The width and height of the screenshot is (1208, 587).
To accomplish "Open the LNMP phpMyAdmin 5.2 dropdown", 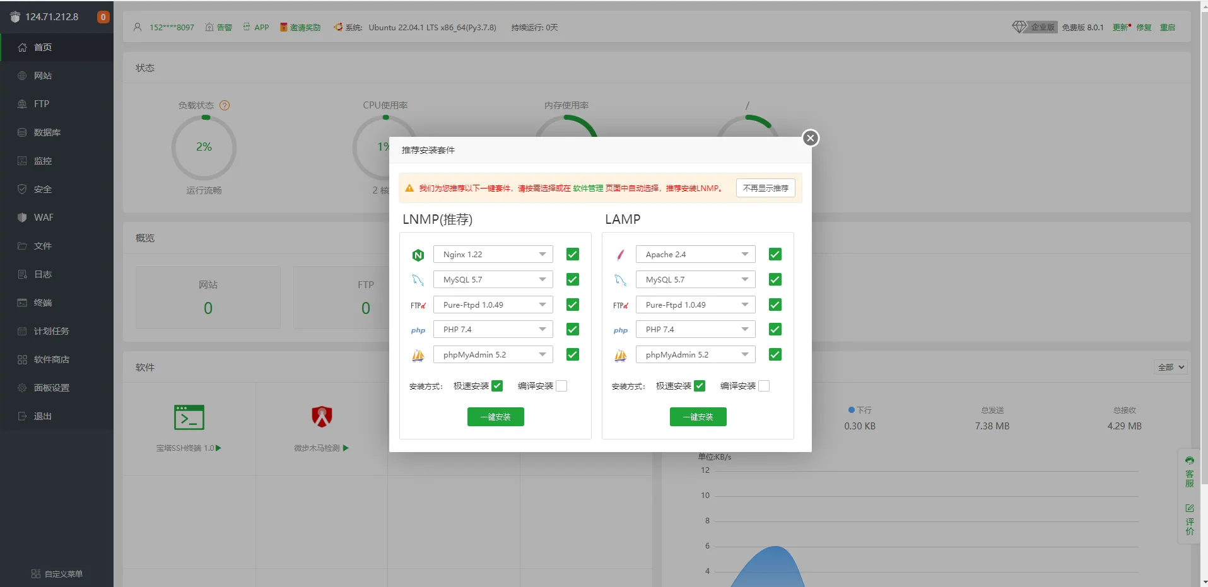I will click(493, 354).
